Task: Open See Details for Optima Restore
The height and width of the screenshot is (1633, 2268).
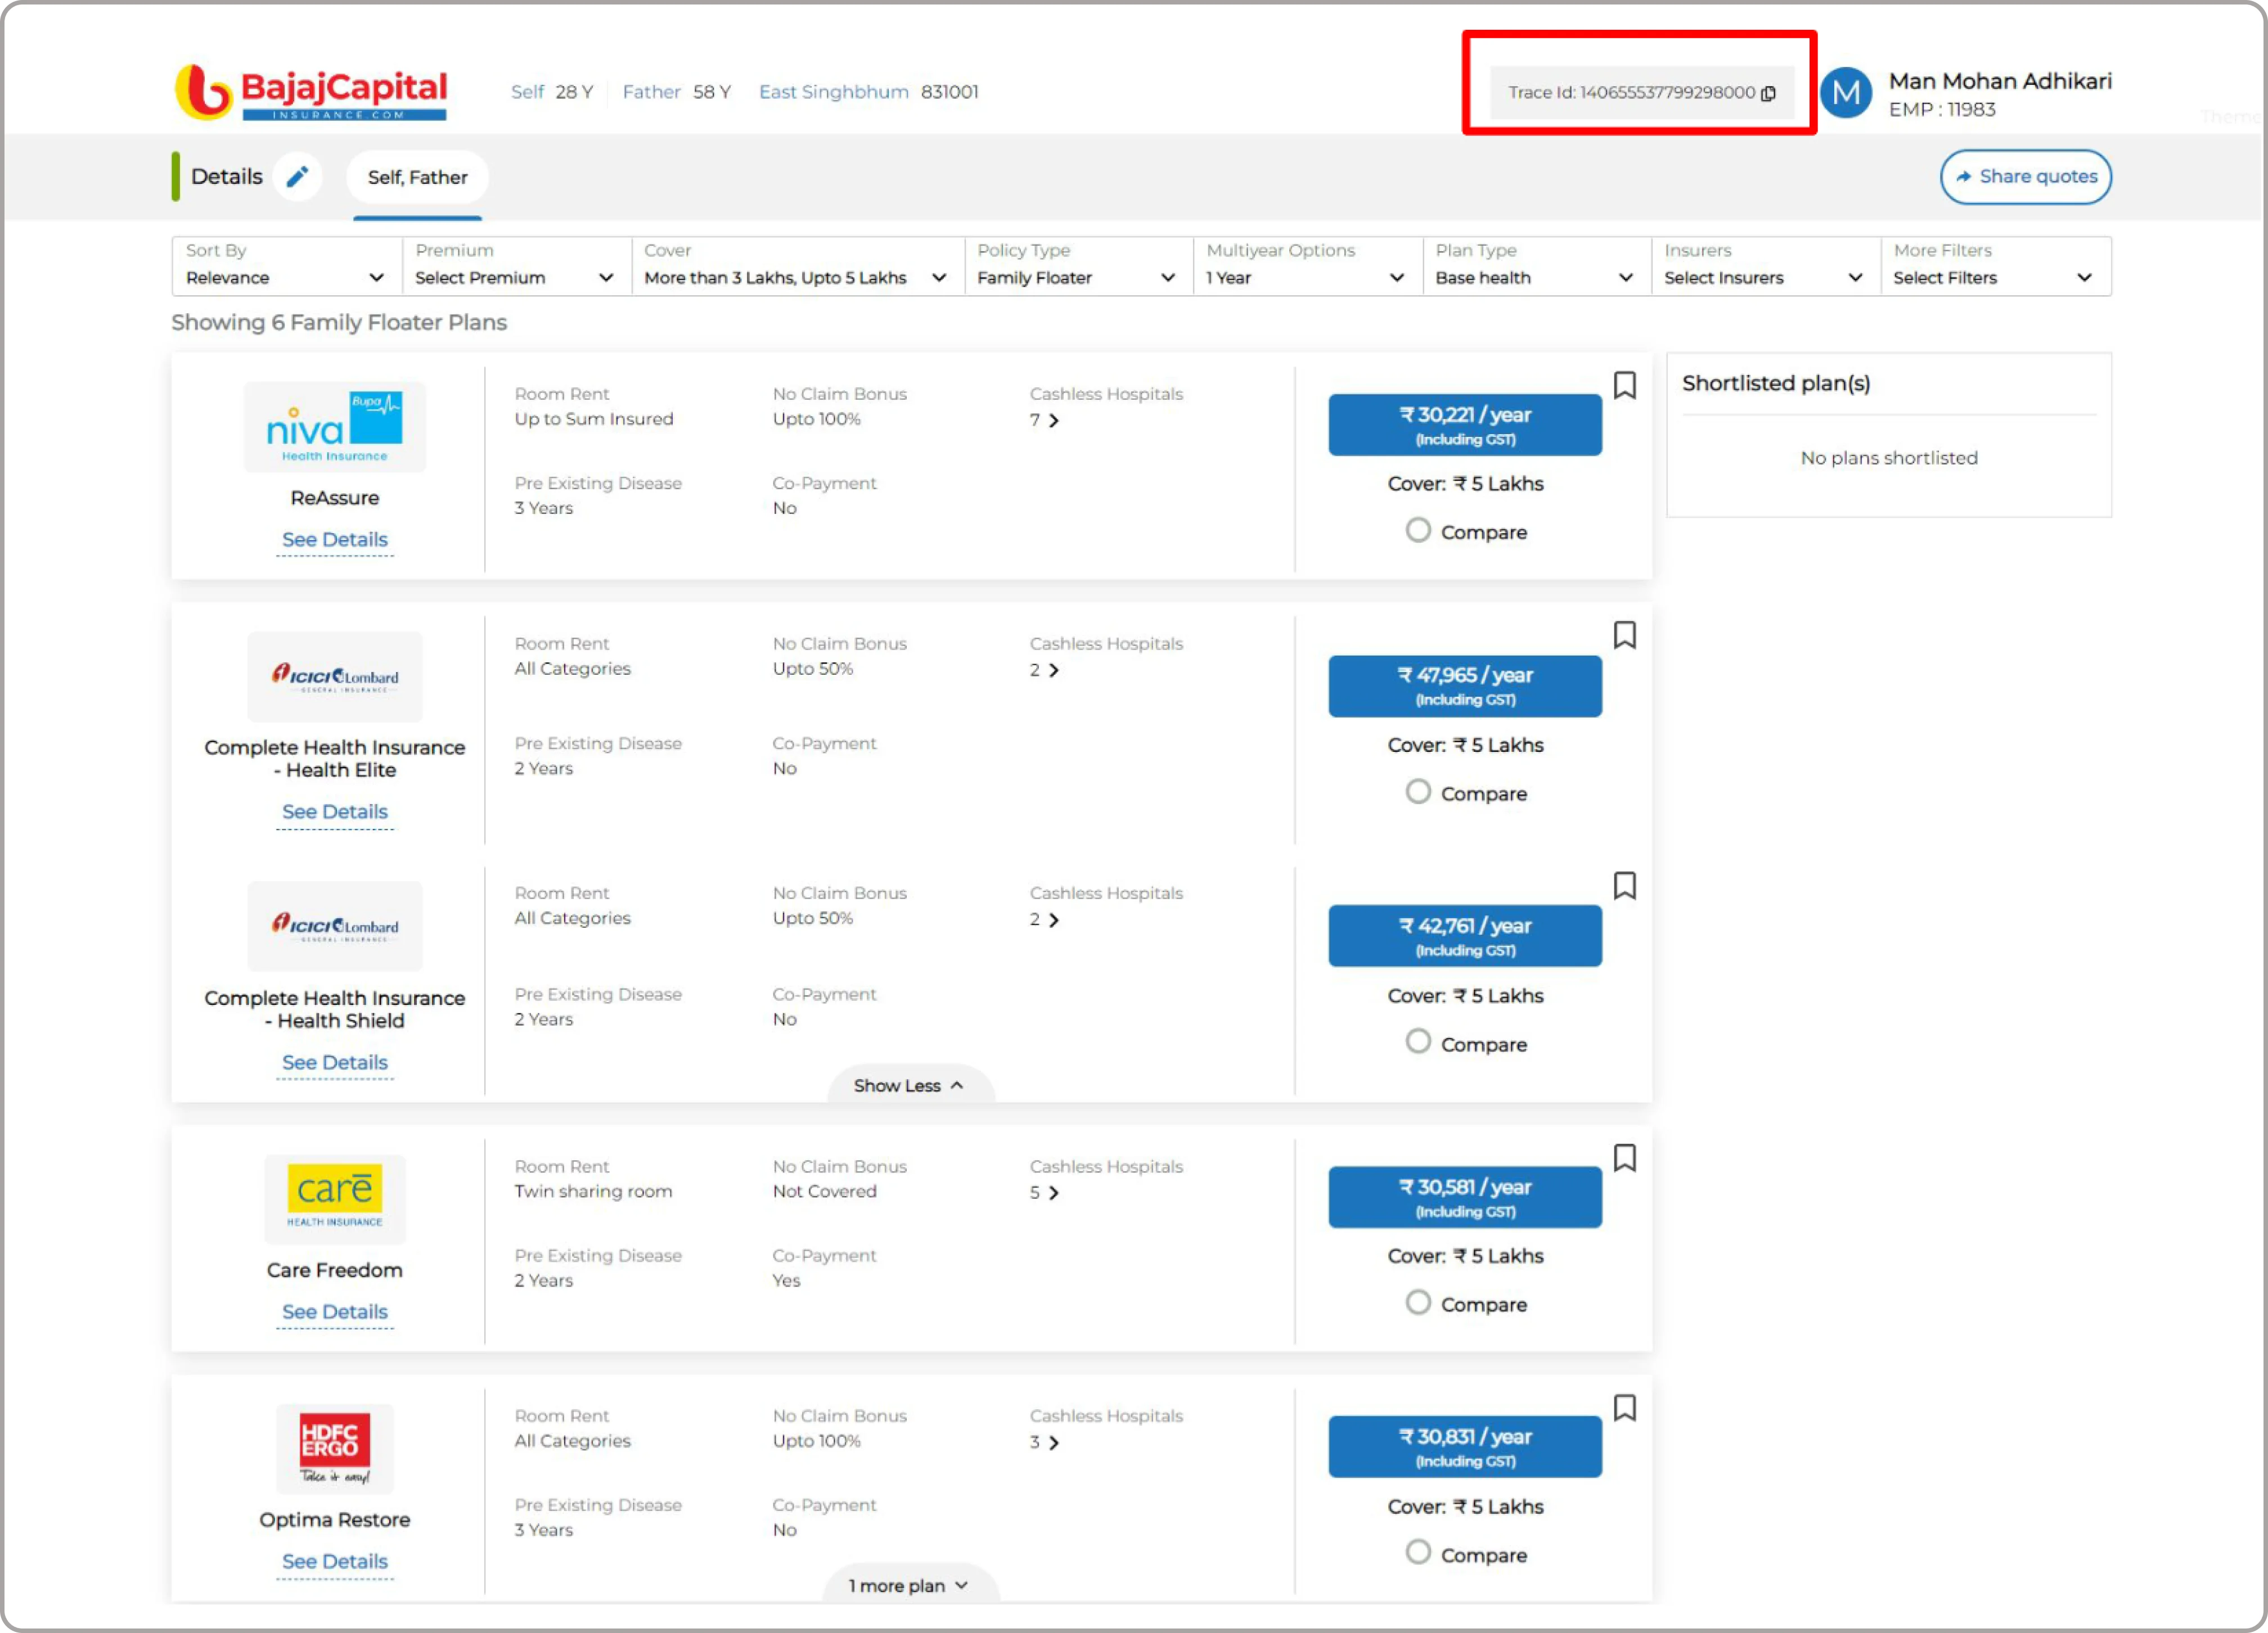Action: pos(334,1562)
